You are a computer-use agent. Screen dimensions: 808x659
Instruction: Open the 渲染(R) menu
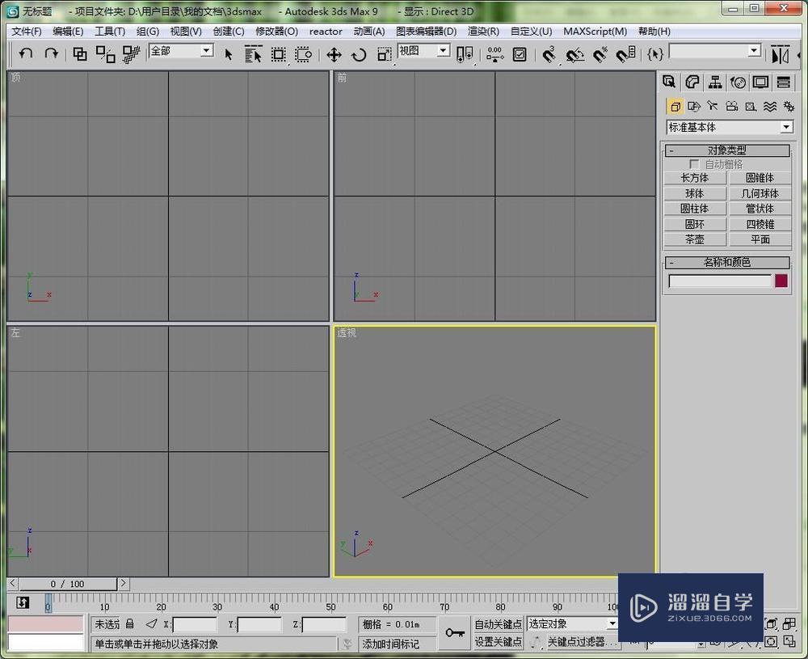482,31
